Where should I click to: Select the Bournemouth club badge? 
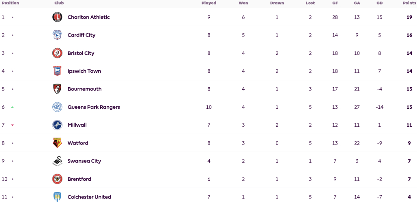pyautogui.click(x=57, y=89)
